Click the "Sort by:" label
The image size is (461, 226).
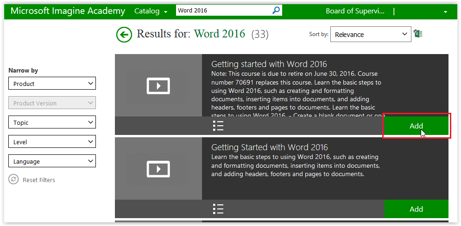pos(319,34)
